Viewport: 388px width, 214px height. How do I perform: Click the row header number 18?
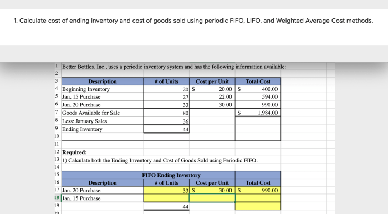(57, 198)
